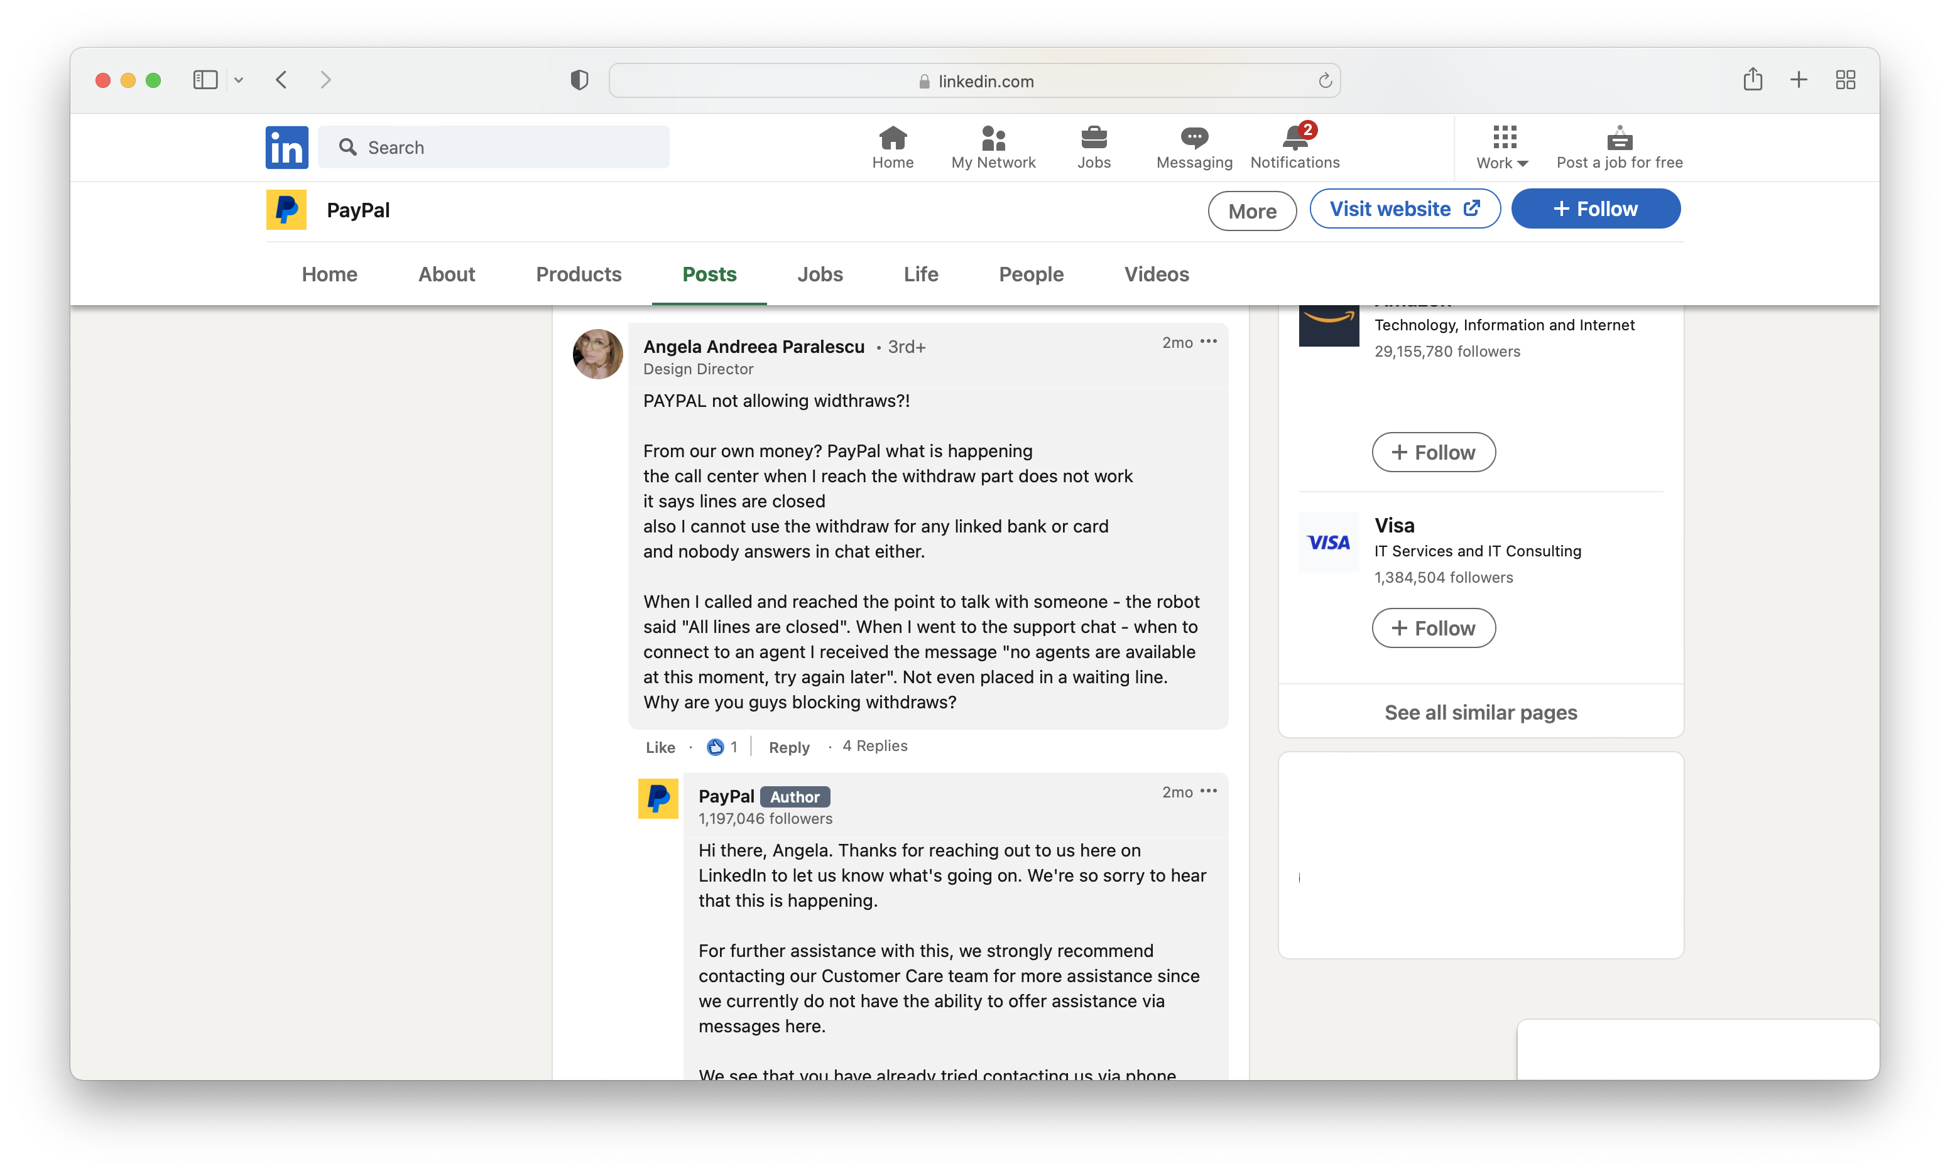Viewport: 1950px width, 1173px height.
Task: Click the Visa logo in similar pages
Action: (x=1329, y=543)
